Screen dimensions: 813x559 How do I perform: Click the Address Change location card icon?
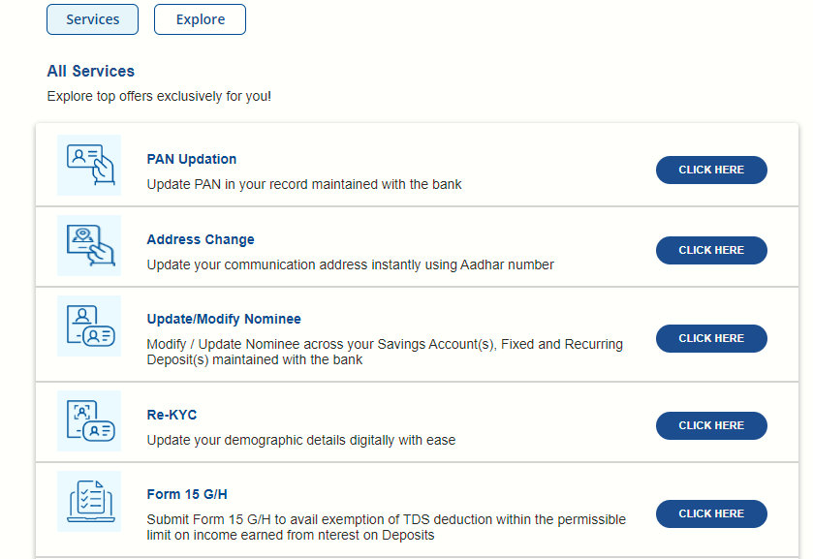click(x=89, y=246)
